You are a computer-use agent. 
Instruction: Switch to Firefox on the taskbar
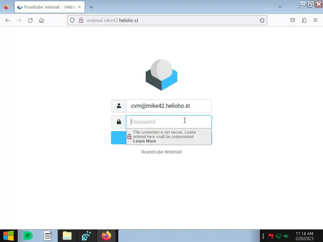coord(106,236)
